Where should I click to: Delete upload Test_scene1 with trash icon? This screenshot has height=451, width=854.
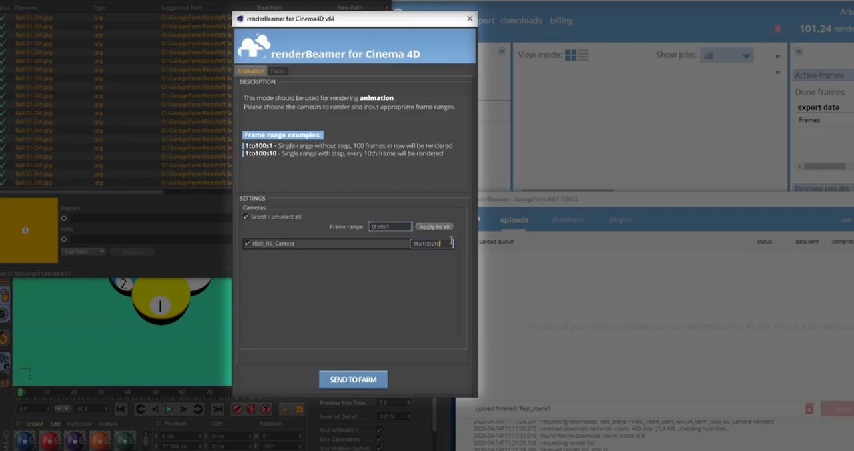809,409
